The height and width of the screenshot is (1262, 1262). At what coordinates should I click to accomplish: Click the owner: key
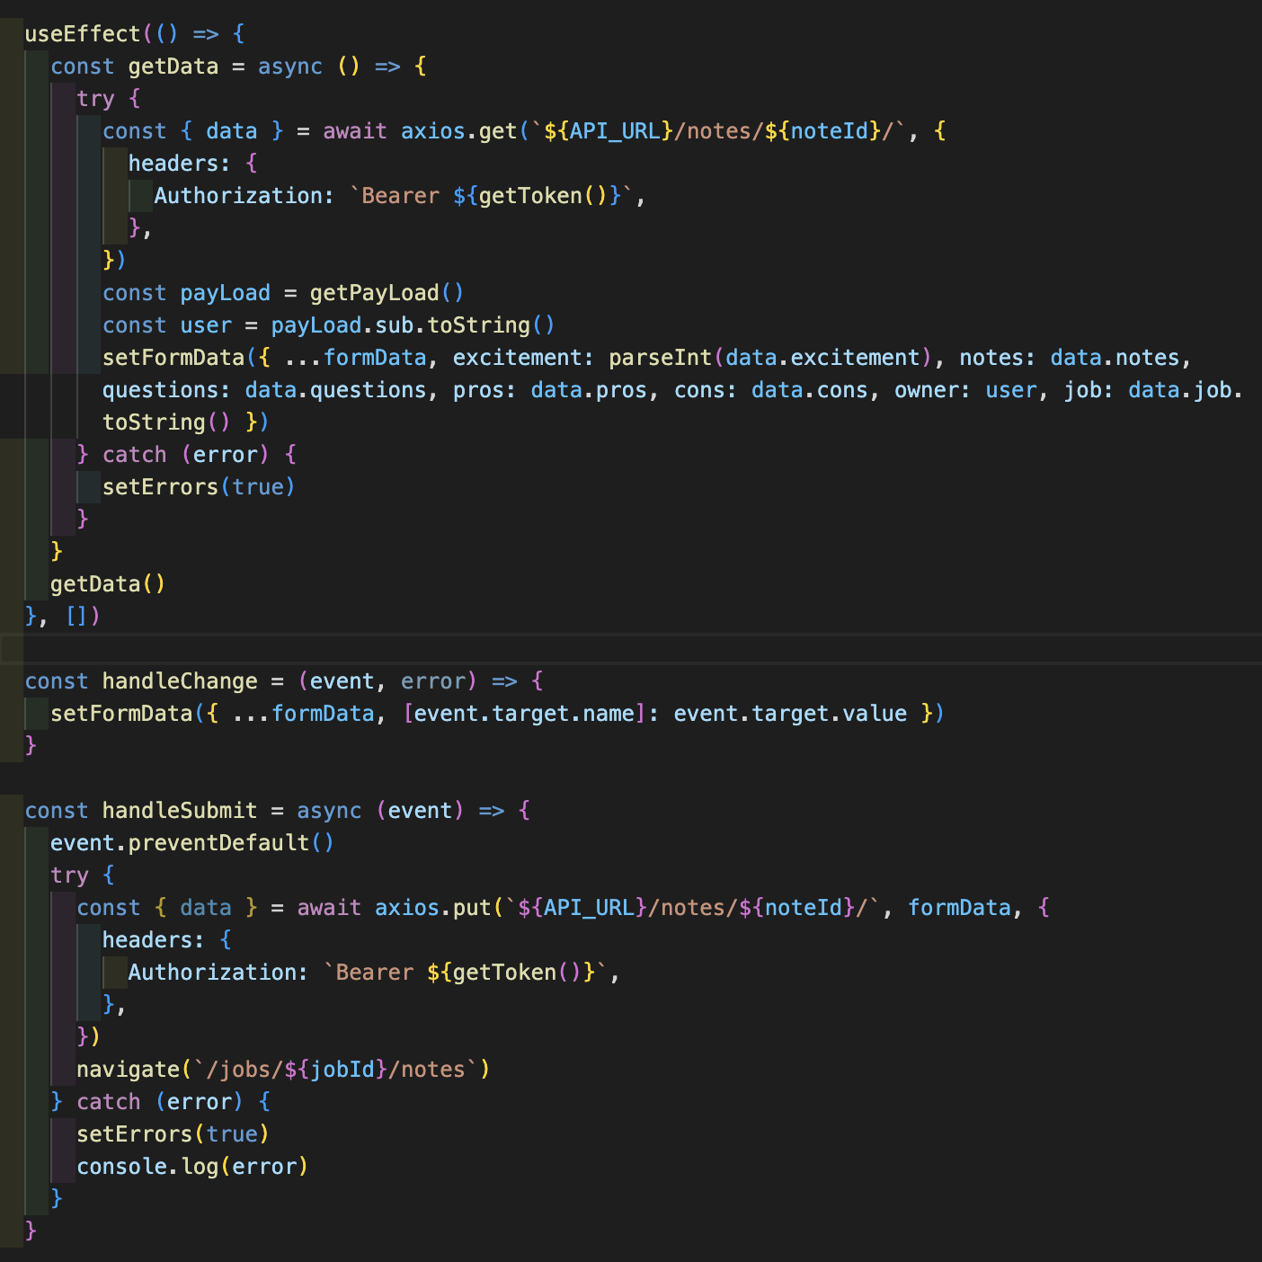pos(933,390)
